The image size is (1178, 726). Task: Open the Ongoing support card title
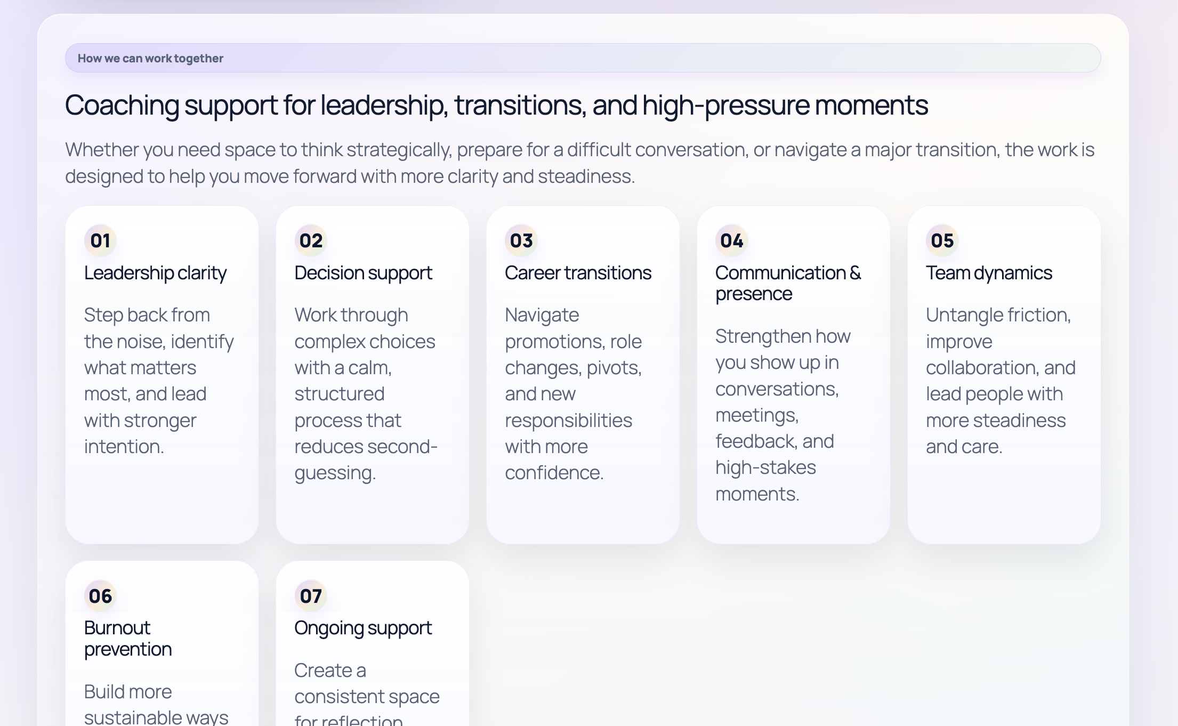[x=362, y=628]
